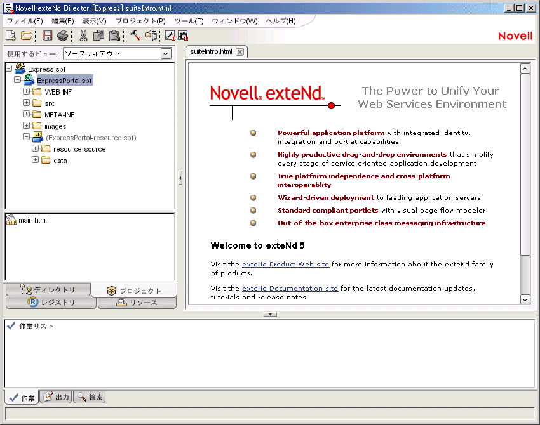Image resolution: width=540 pixels, height=425 pixels.
Task: Click the bottom panel splitter arrow
Action: pos(270,314)
